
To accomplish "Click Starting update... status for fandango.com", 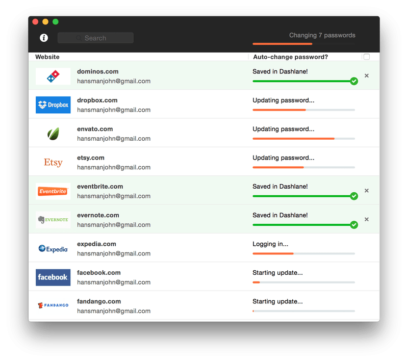I will [277, 301].
